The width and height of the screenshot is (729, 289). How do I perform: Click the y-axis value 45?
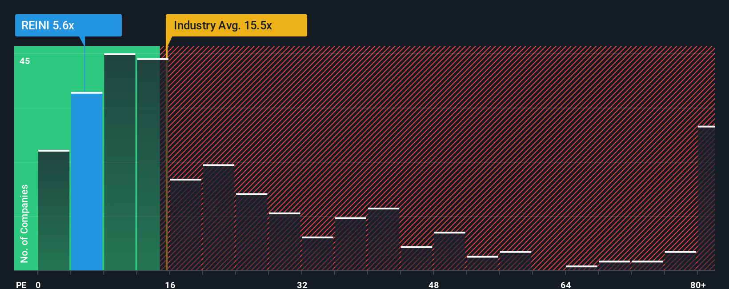[25, 61]
